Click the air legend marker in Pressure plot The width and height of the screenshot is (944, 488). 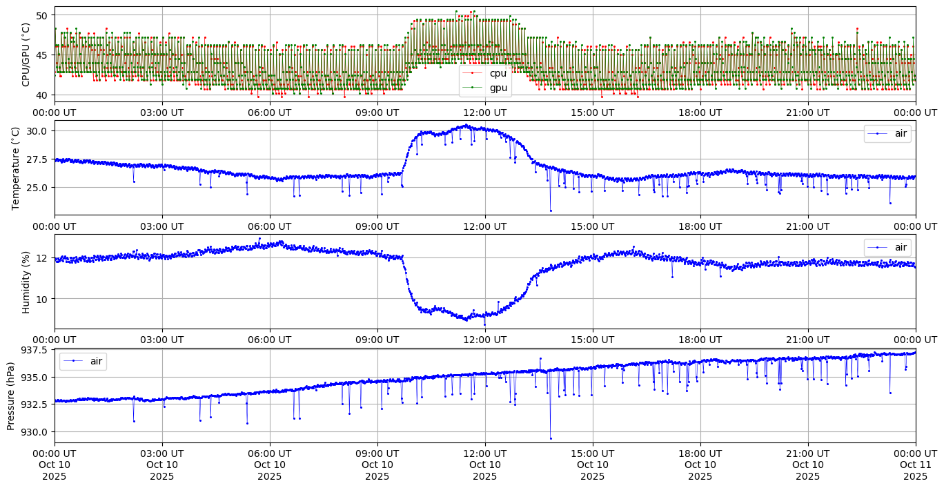[73, 362]
